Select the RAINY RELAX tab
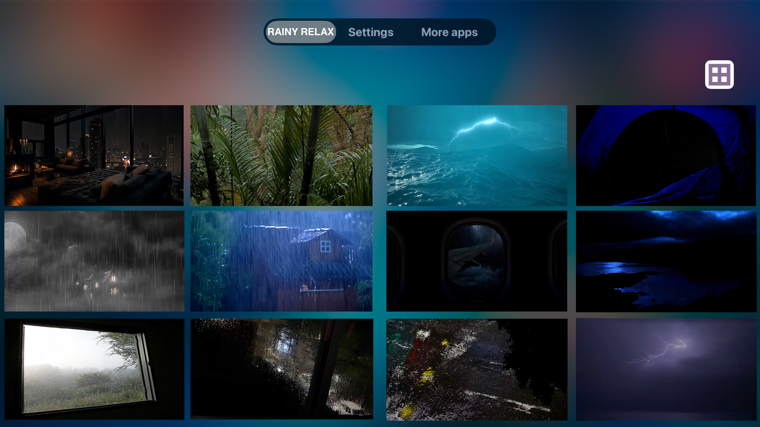Viewport: 760px width, 427px height. (x=300, y=32)
